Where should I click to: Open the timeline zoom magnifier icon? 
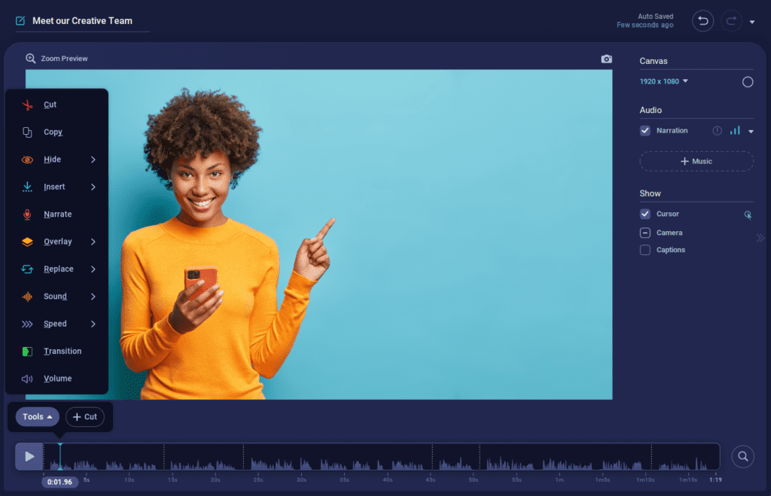point(742,457)
